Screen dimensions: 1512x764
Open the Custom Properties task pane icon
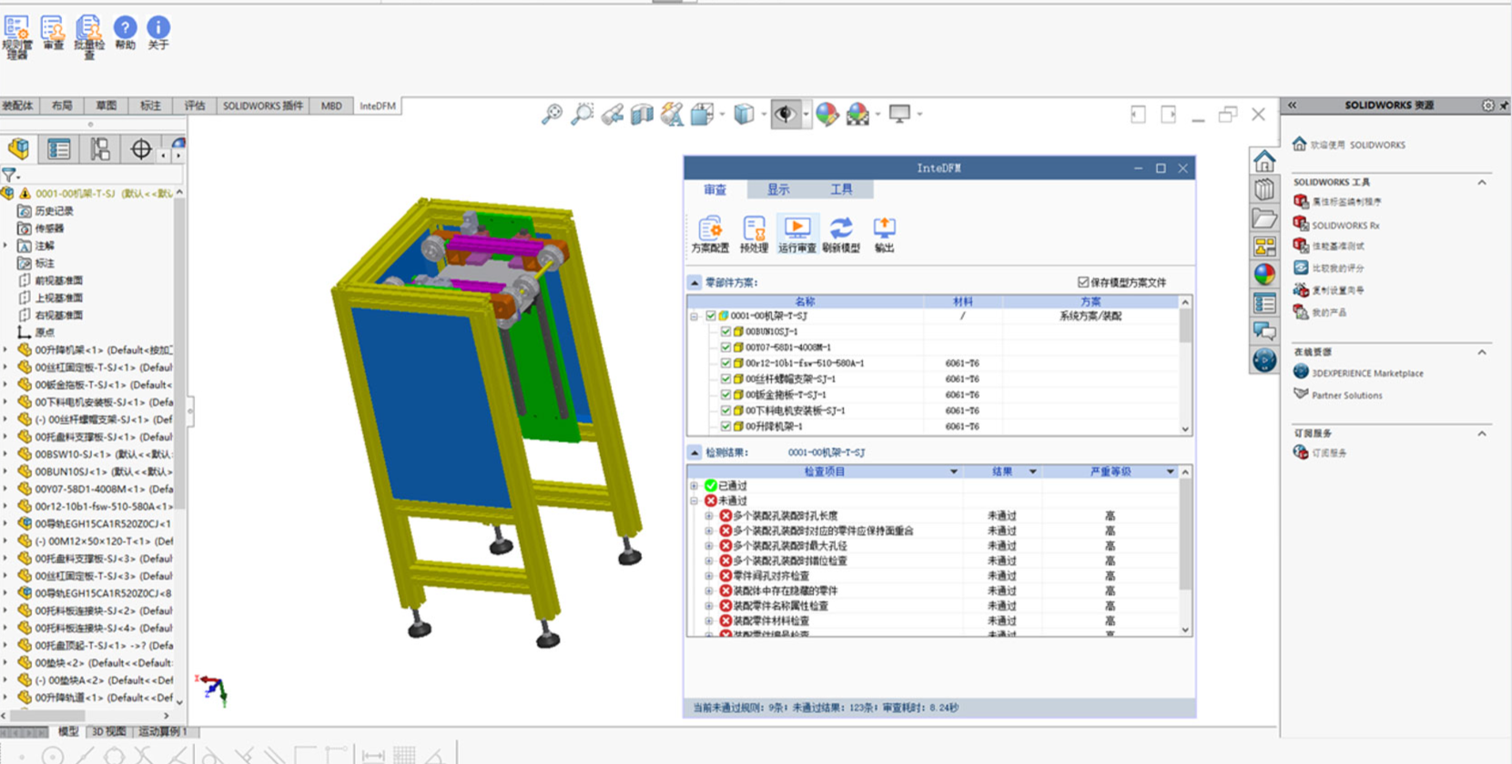tap(1264, 303)
